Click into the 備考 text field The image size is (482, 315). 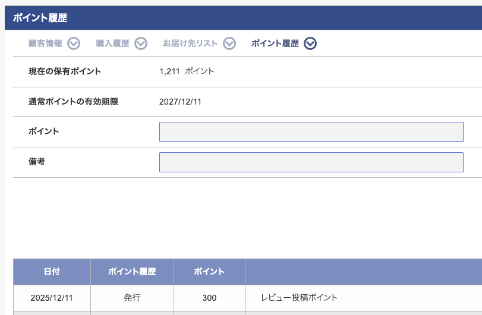pyautogui.click(x=311, y=162)
